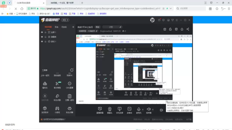
Task: Click the browser home button
Action: (x=22, y=9)
